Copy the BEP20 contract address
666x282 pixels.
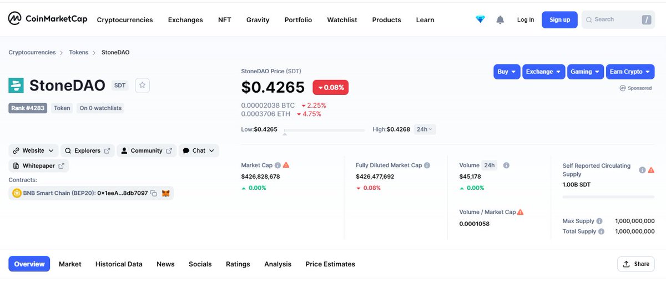[154, 193]
